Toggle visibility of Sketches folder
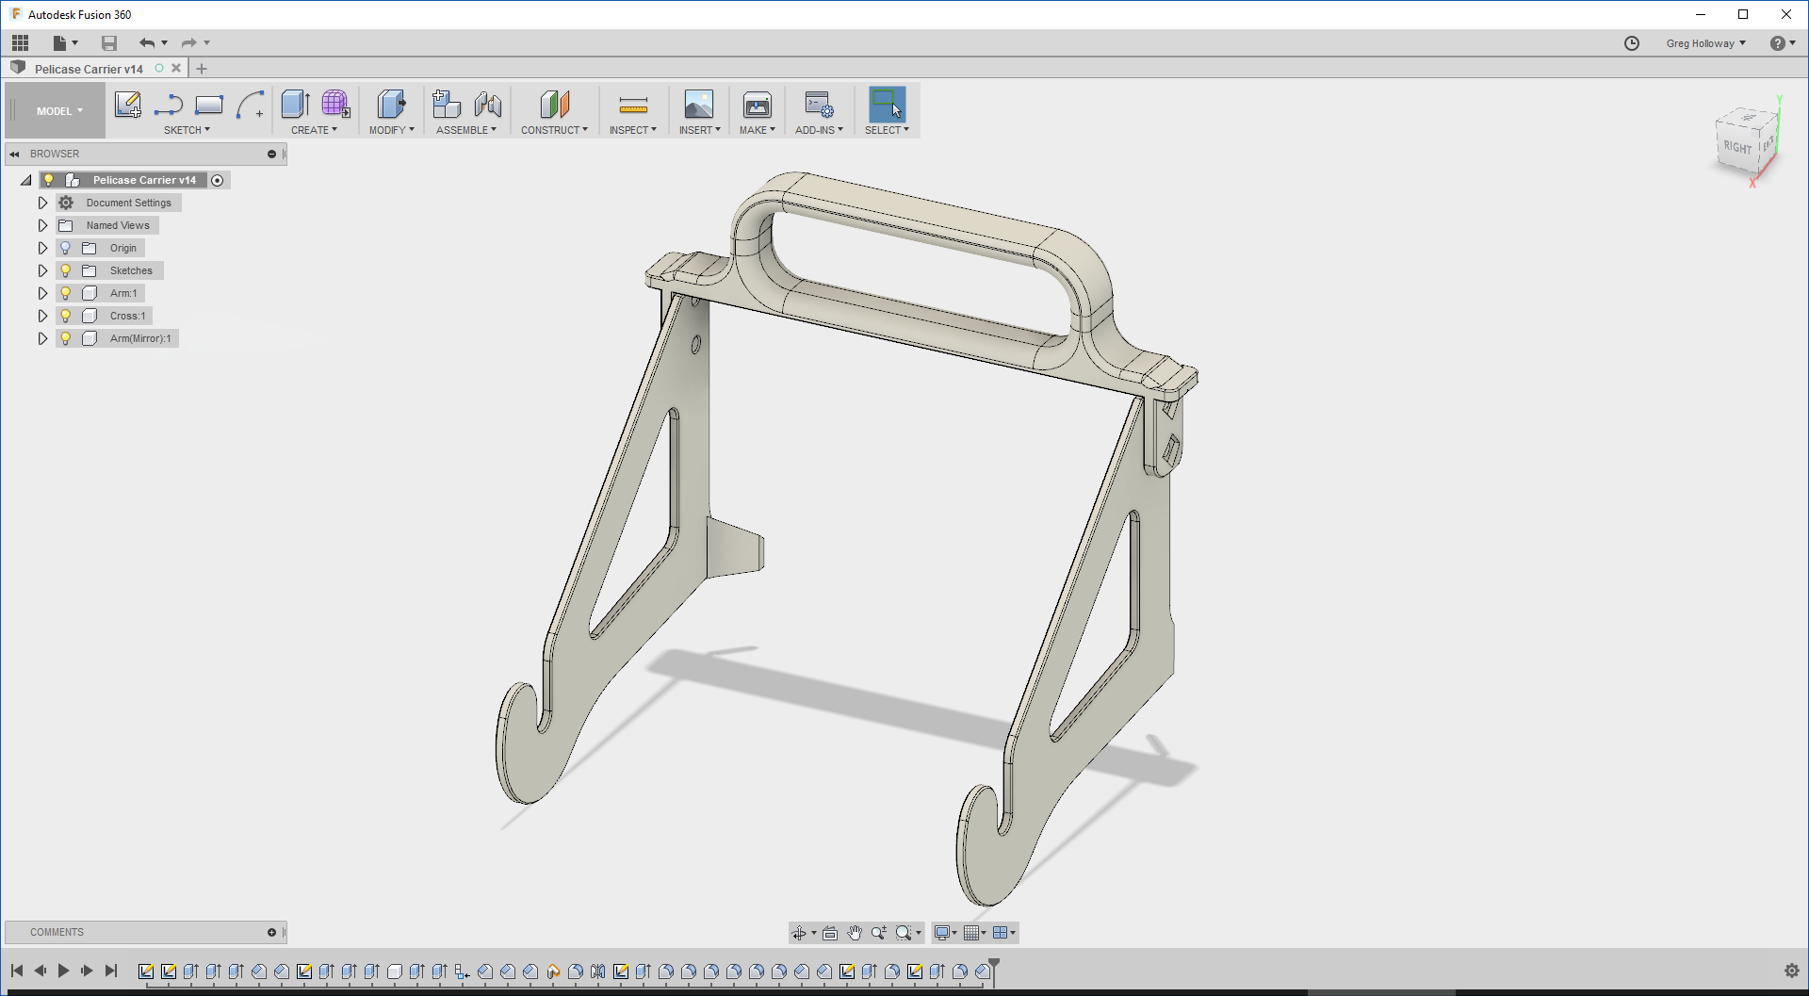 click(65, 270)
